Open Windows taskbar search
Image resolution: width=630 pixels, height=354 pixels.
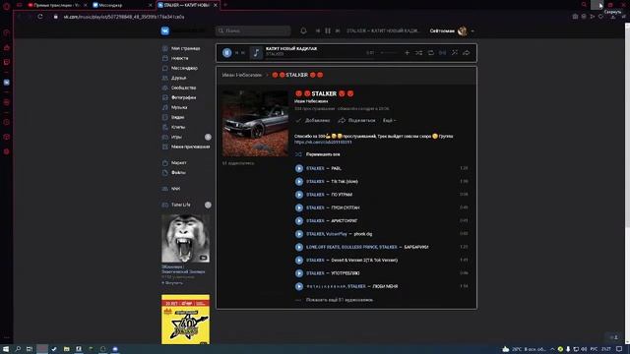(18, 349)
